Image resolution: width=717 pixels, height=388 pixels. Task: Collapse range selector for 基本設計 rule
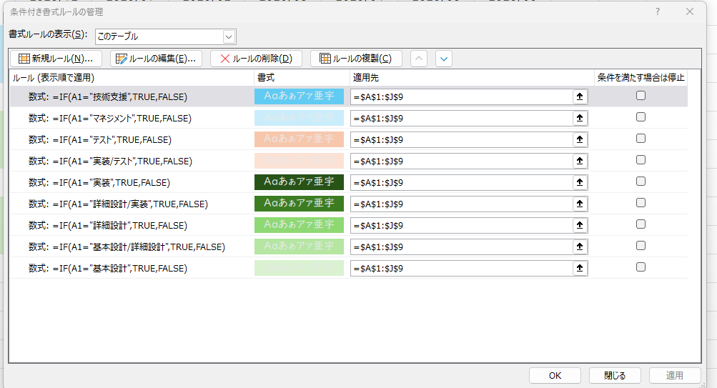click(580, 269)
